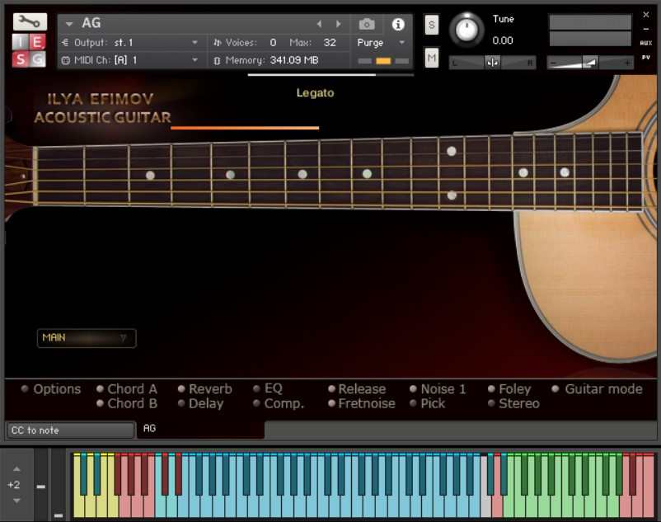Toggle Chord A
Viewport: 661px width, 522px height.
(x=100, y=388)
